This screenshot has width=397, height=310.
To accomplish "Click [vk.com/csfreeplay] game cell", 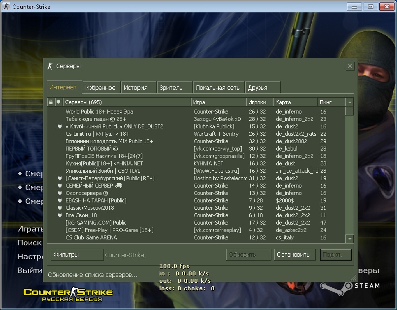I will tap(217, 230).
